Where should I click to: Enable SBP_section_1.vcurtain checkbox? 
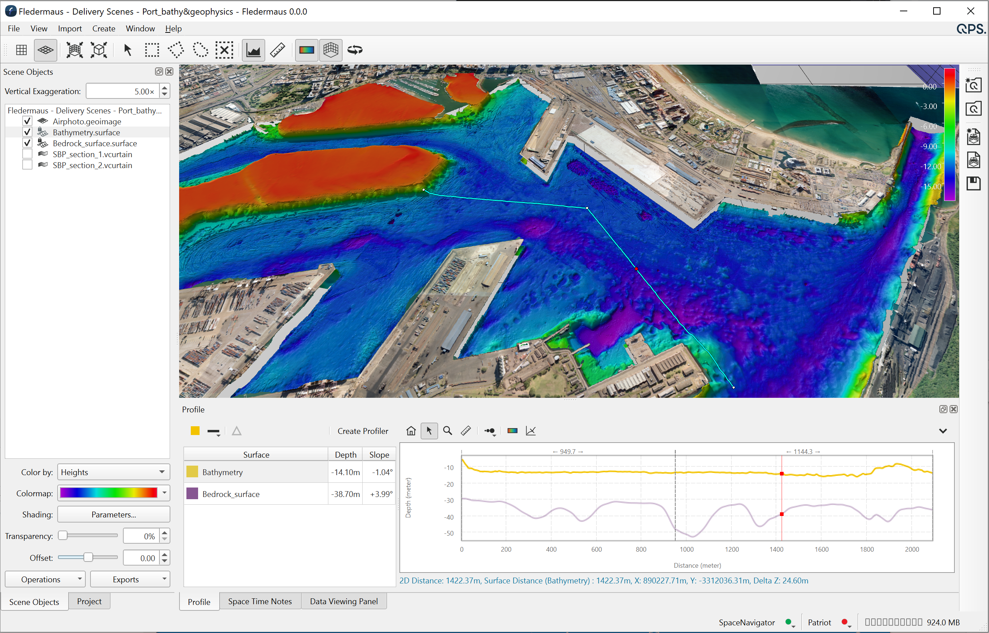tap(27, 154)
